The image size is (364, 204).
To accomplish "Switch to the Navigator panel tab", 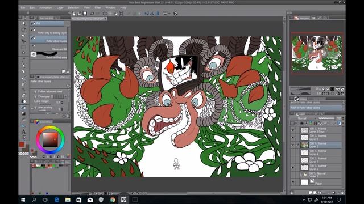I will pyautogui.click(x=302, y=18).
